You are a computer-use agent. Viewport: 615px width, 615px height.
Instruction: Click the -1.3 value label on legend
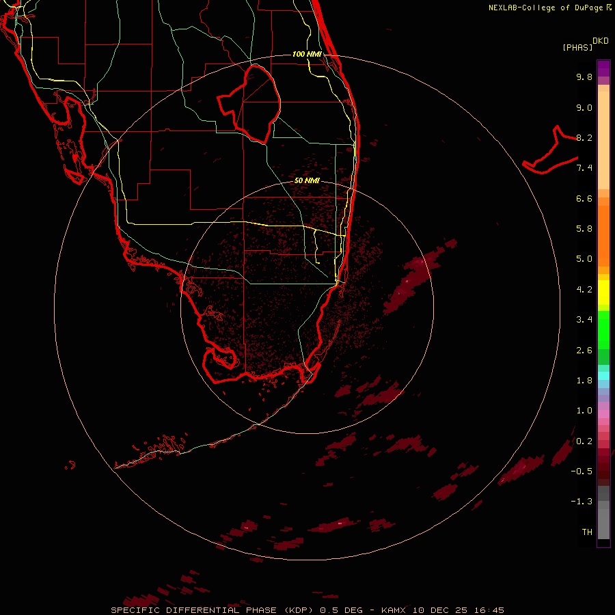pos(582,502)
